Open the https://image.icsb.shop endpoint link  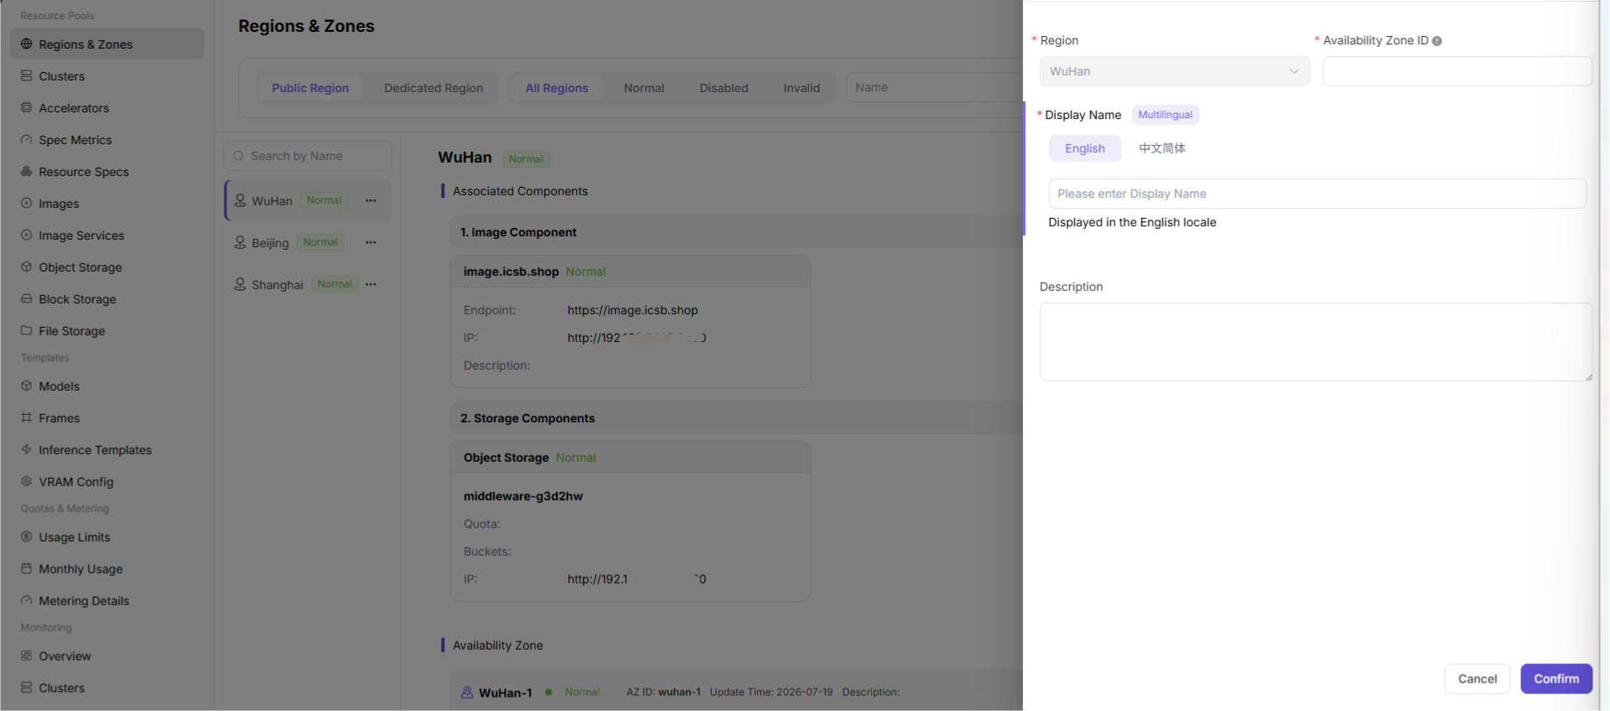tap(632, 310)
